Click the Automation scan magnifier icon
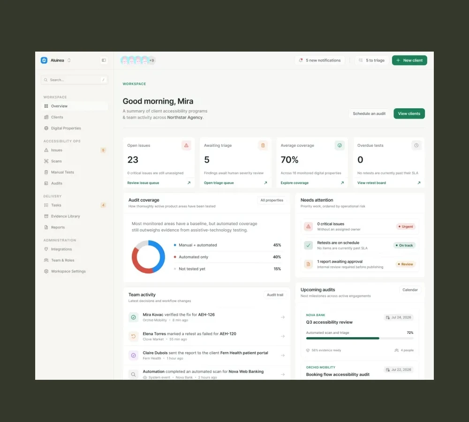Image resolution: width=469 pixels, height=422 pixels. point(133,374)
